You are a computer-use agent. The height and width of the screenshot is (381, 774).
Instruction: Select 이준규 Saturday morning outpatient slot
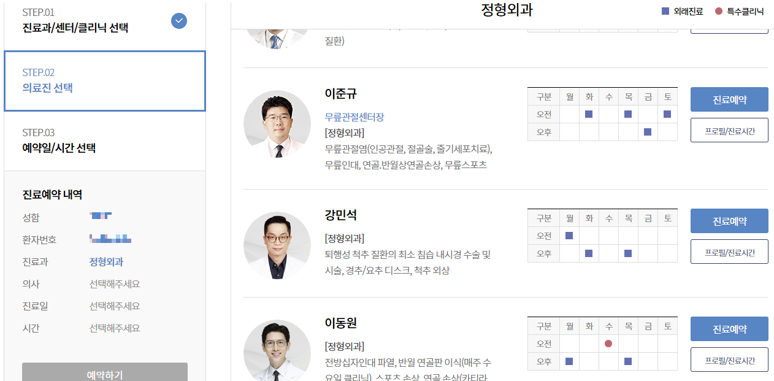(x=667, y=114)
